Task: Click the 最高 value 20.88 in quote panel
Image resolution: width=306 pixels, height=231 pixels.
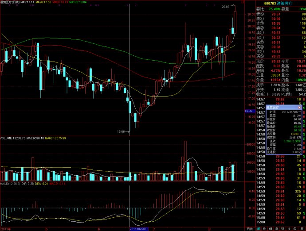Action: point(301,66)
